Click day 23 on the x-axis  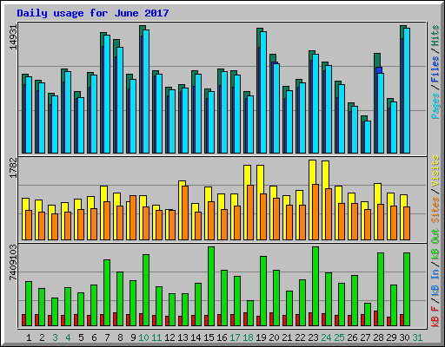click(x=313, y=337)
